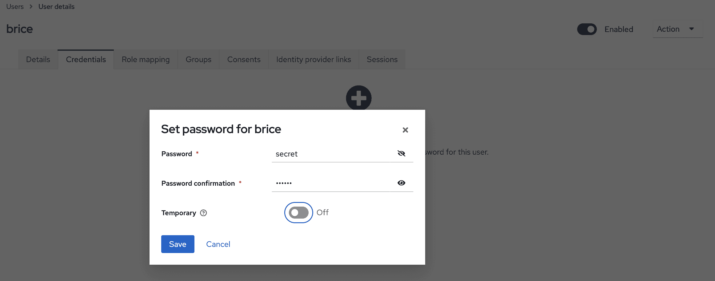Show the password confirmation text
This screenshot has height=281, width=715.
pos(401,183)
